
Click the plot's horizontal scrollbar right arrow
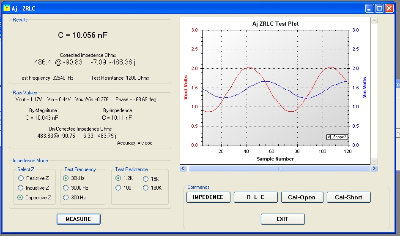[x=374, y=168]
